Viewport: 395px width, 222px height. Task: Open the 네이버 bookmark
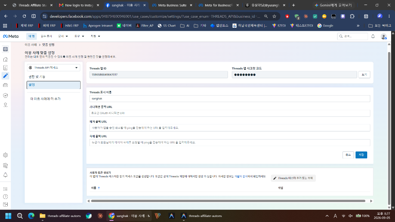[x=124, y=26]
